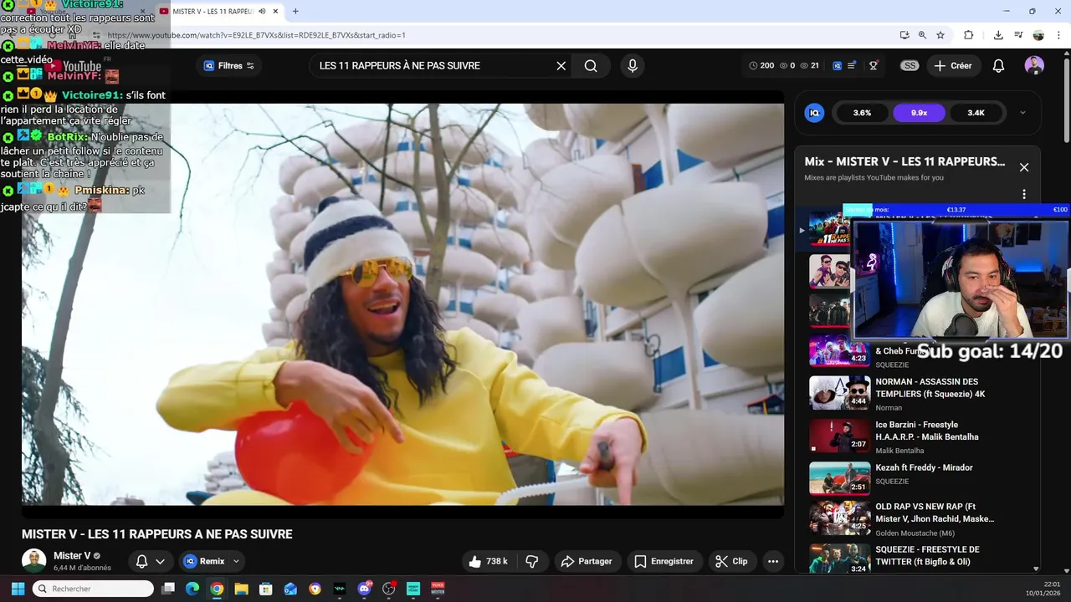Expand the Remix dropdown arrow
Viewport: 1071px width, 602px height.
tap(237, 561)
